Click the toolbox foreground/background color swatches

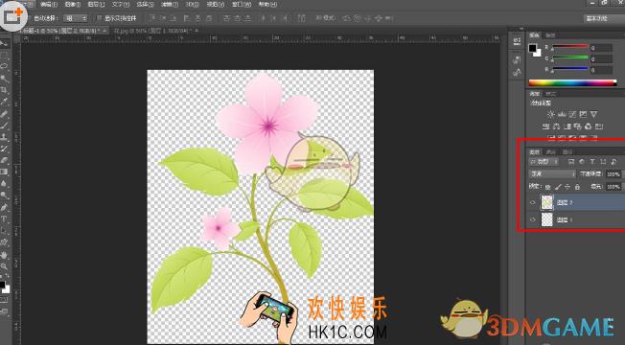coord(5,287)
